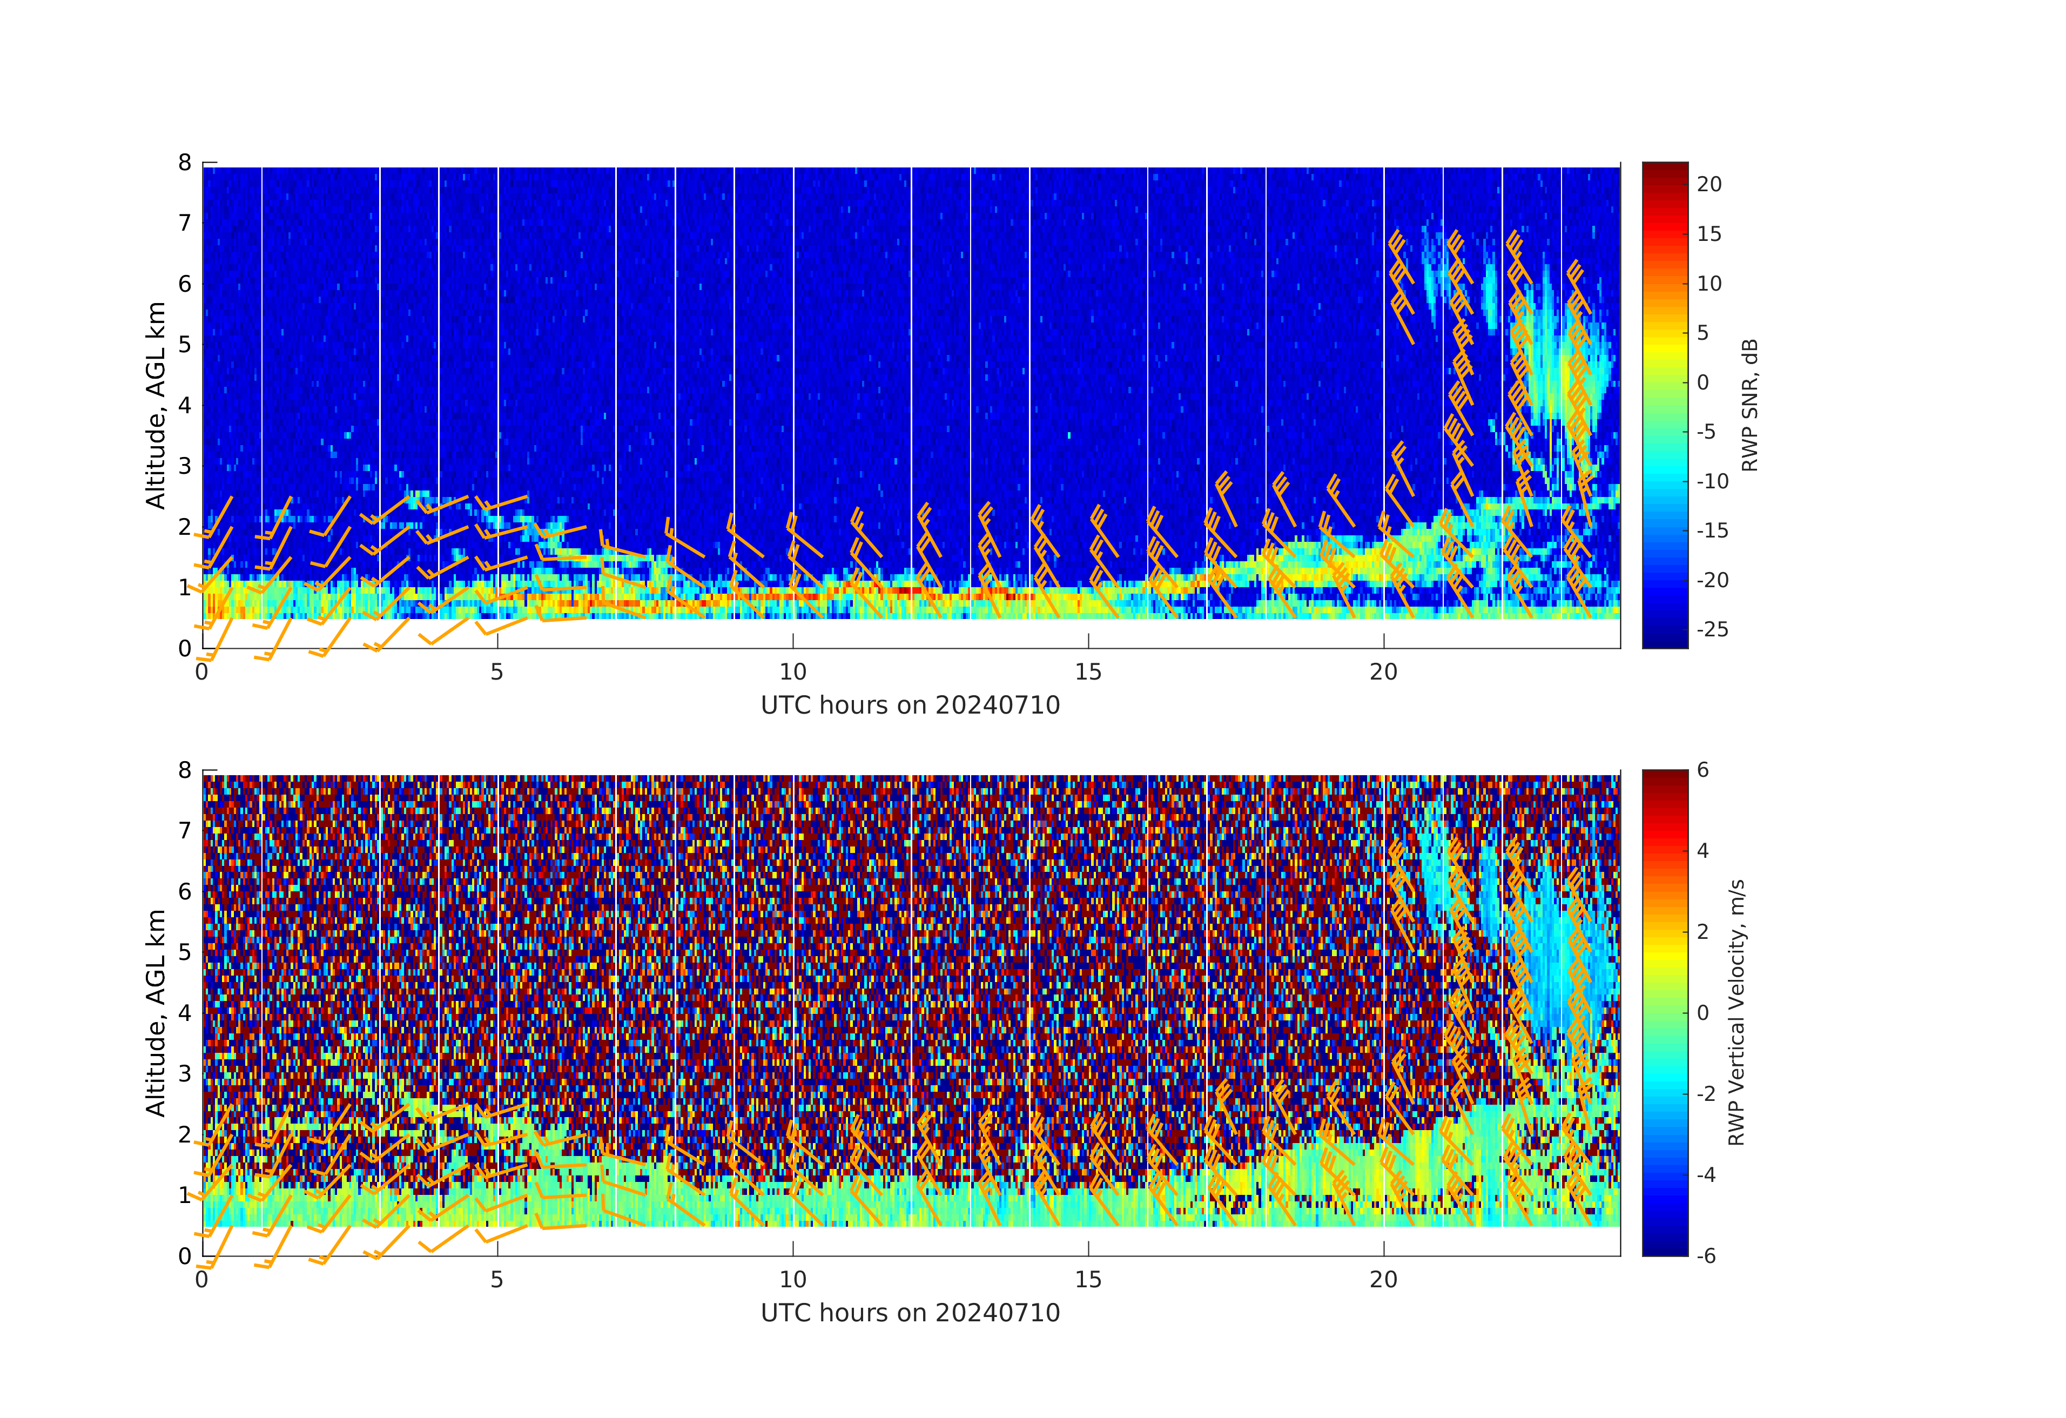Image resolution: width=2066 pixels, height=1418 pixels.
Task: Click the -25 tick on SNR colorbar
Action: (x=1712, y=629)
